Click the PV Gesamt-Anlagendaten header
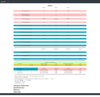The height and width of the screenshot is (97, 100). [50, 62]
